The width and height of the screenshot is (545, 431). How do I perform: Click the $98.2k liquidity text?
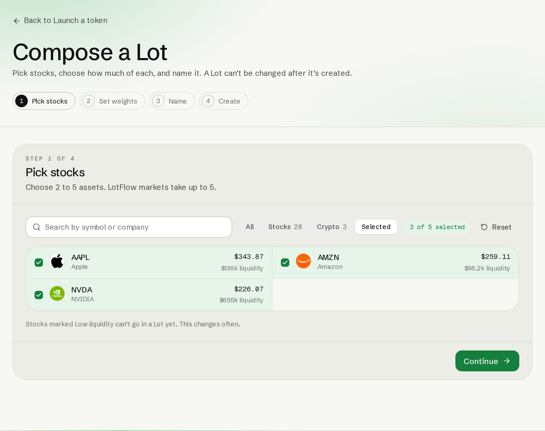pos(487,268)
